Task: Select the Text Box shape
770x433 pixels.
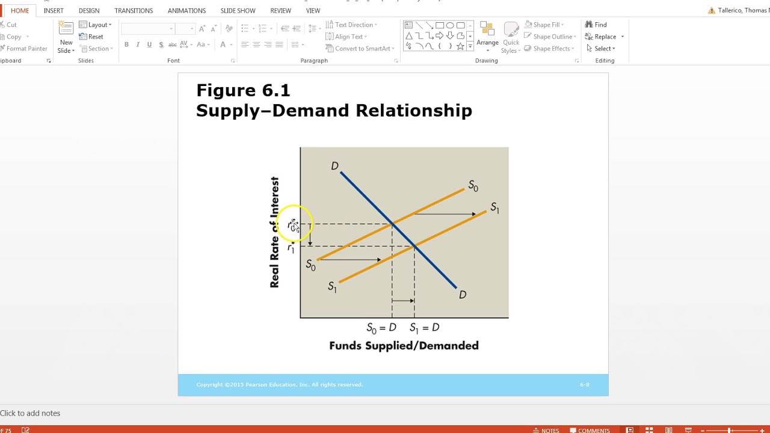Action: (408, 25)
